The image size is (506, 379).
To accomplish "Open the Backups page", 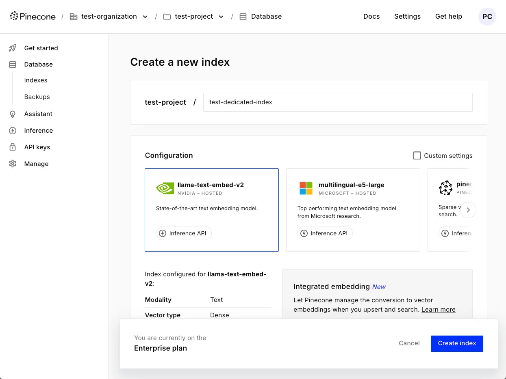I will pos(37,97).
